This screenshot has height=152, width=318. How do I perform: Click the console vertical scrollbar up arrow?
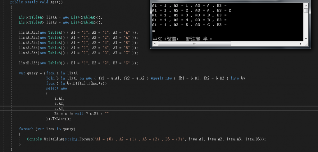306,6
